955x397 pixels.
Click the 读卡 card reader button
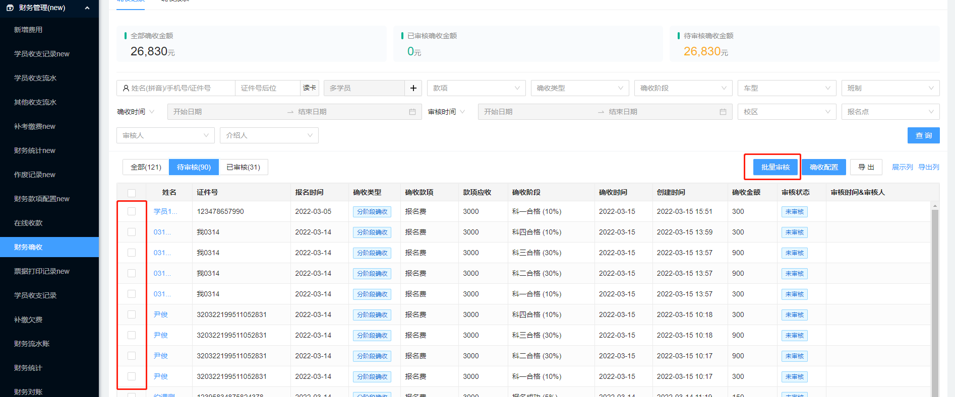(310, 88)
